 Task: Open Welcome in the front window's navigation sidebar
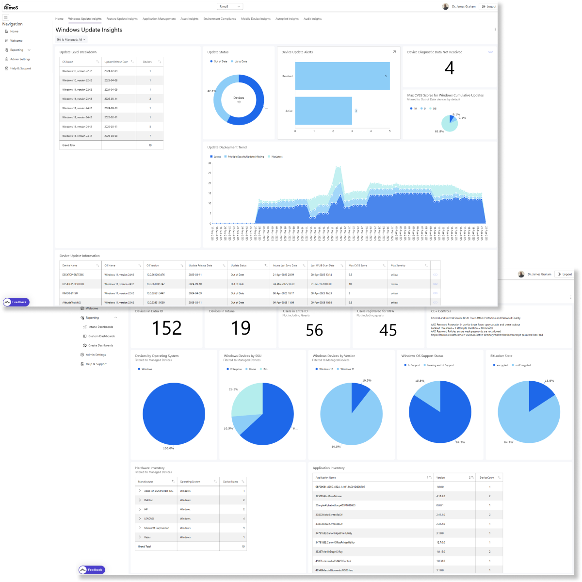16,41
